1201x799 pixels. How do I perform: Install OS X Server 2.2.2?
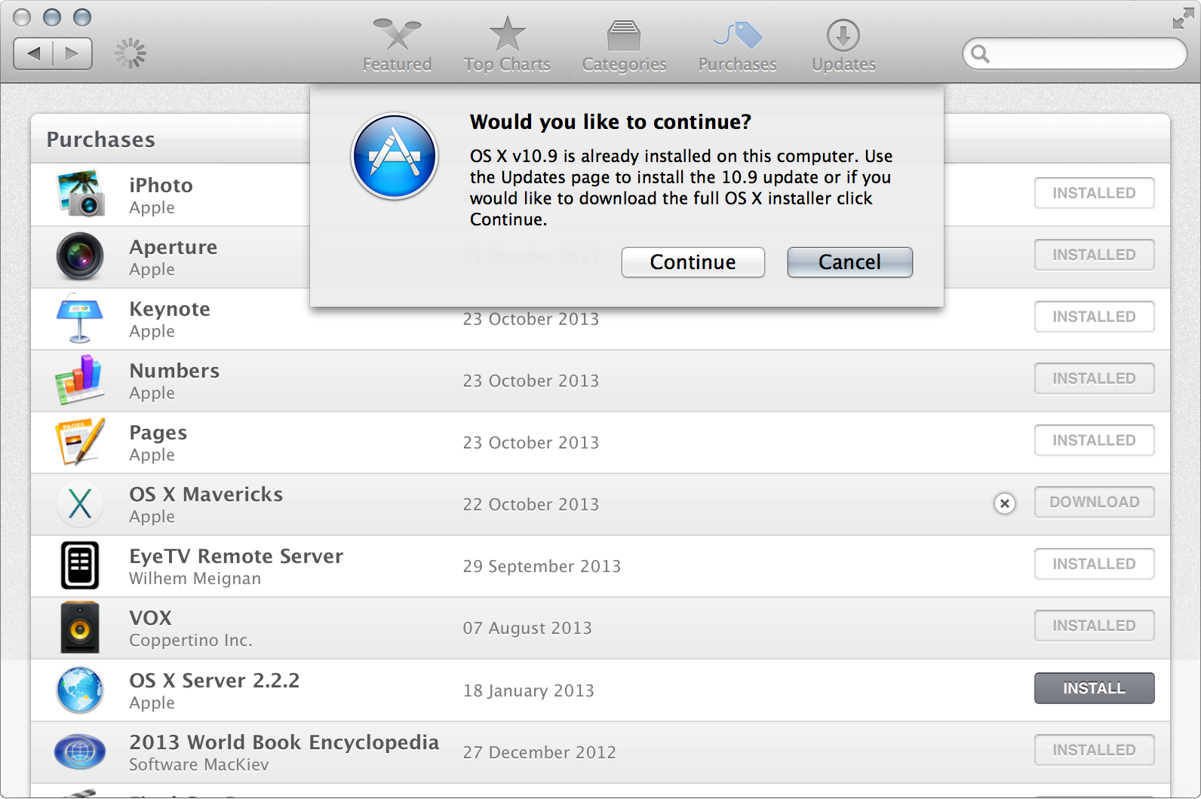coord(1094,688)
